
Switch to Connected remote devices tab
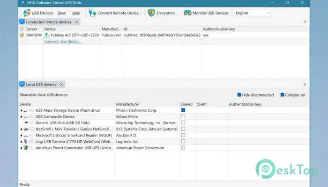click(x=48, y=22)
